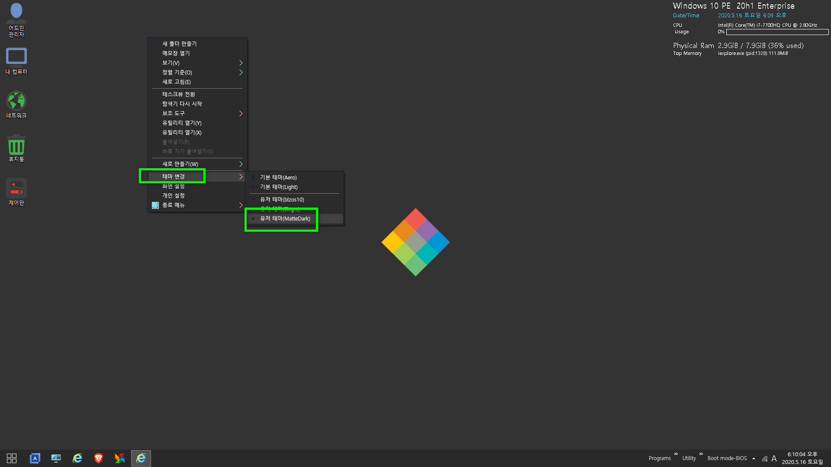
Task: Expand the 정렬 기준(O) submenu arrow
Action: tap(241, 73)
